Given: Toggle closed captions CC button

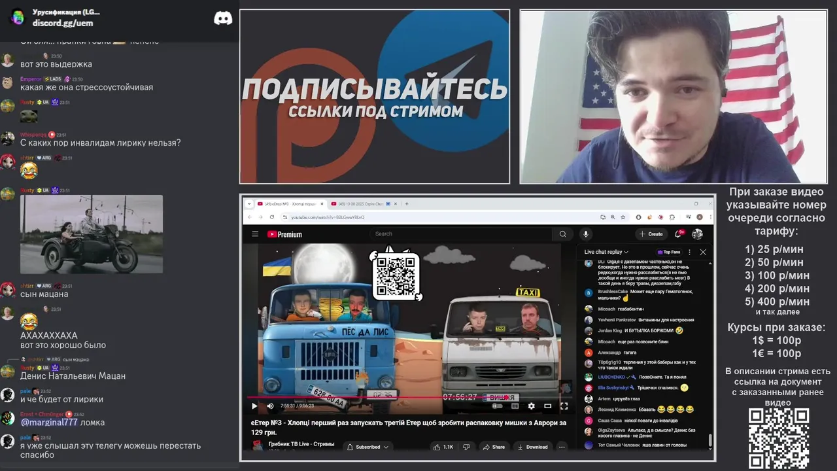Looking at the screenshot, I should click(x=515, y=406).
